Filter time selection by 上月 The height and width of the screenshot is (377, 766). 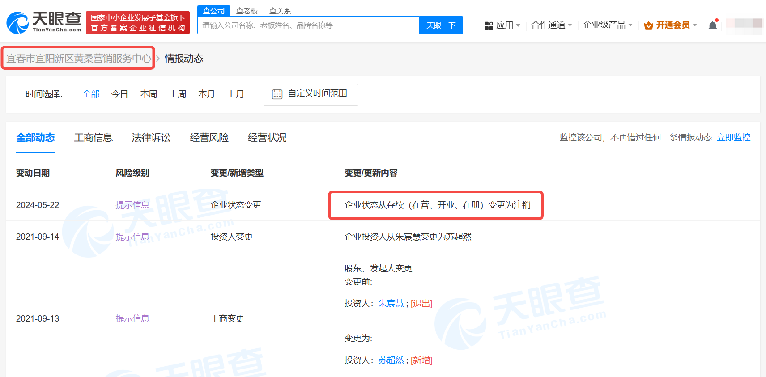click(235, 94)
